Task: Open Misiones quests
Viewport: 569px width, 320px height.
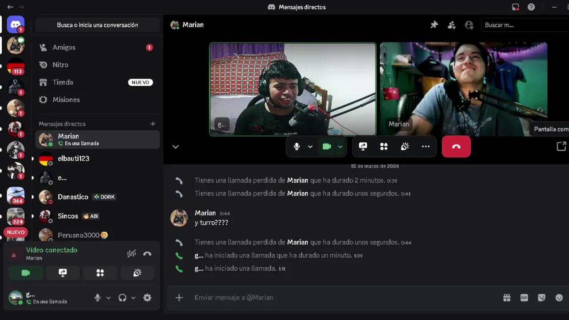Action: (97, 100)
